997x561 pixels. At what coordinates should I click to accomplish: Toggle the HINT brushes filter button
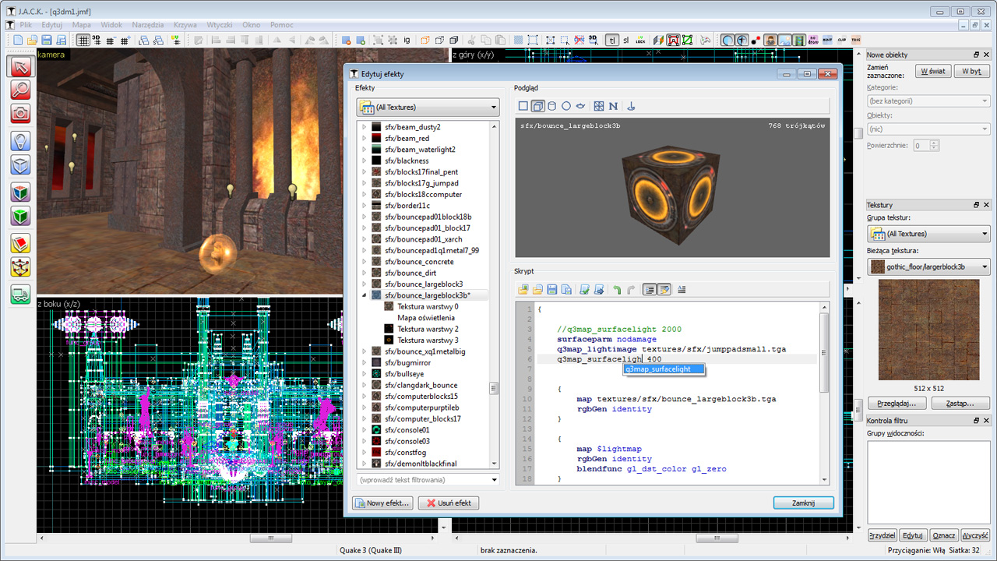827,40
